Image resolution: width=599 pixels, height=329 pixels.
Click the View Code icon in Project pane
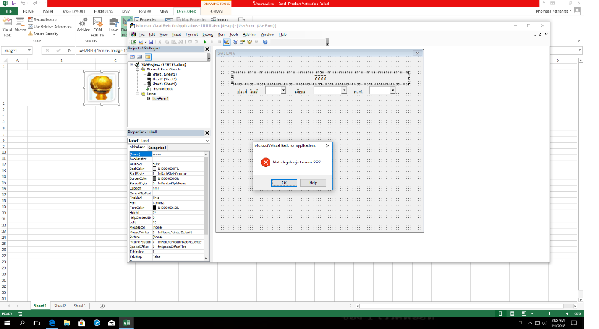pyautogui.click(x=132, y=56)
